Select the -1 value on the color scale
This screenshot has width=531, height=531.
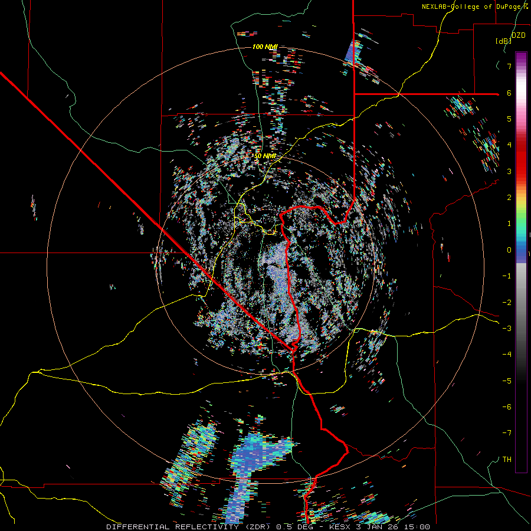[x=507, y=276]
